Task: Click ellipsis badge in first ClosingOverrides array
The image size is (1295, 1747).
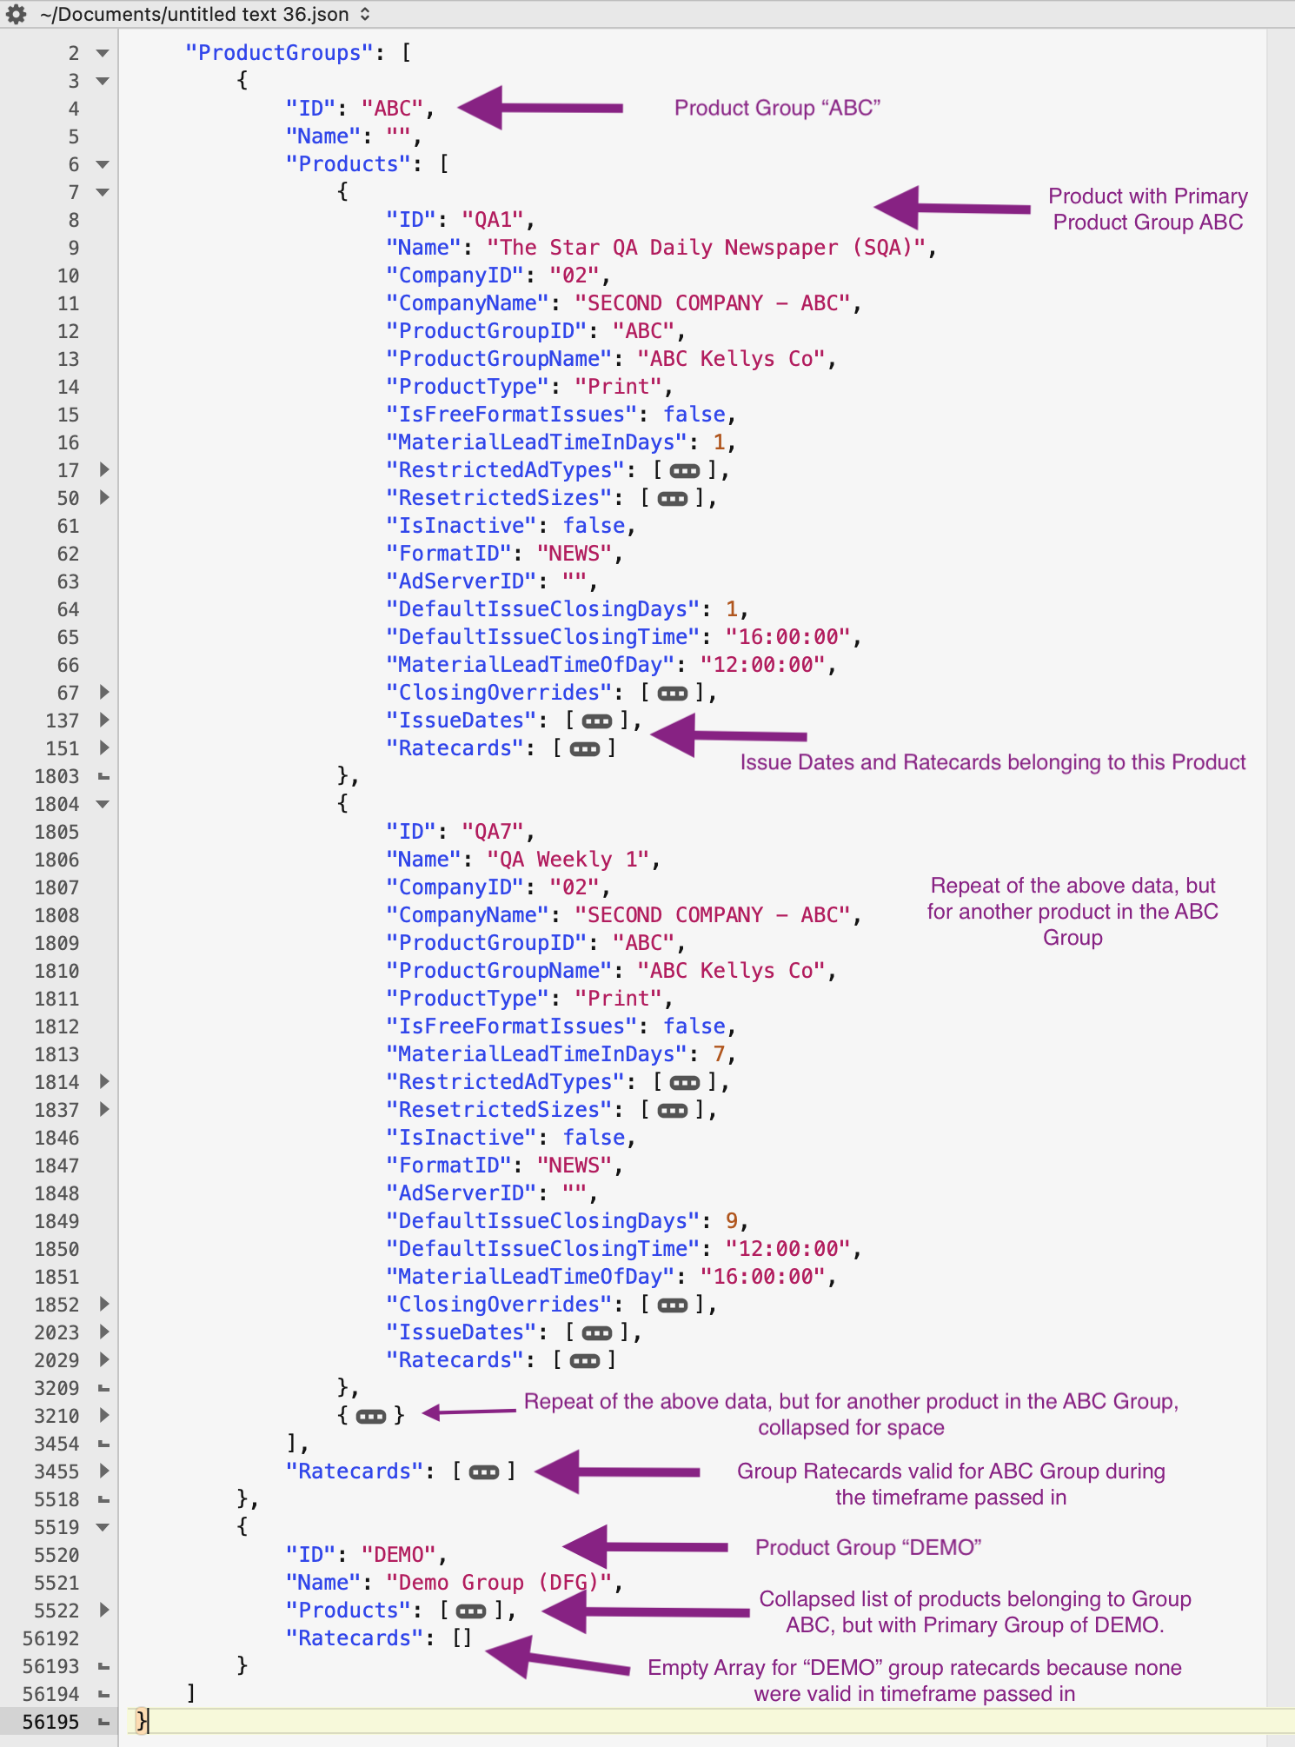Action: pyautogui.click(x=672, y=694)
